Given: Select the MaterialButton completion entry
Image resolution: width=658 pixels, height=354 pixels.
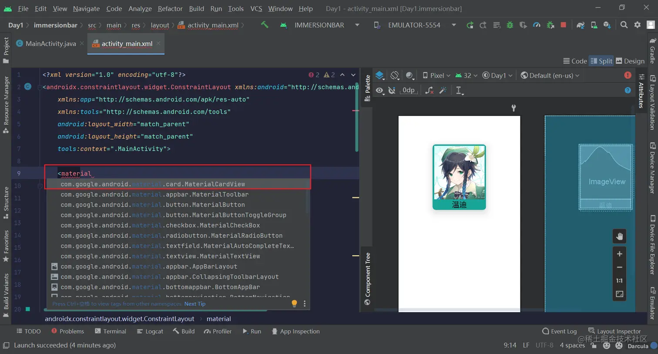Looking at the screenshot, I should click(178, 205).
